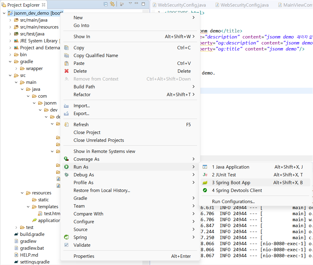Click the Export icon in the menu
The height and width of the screenshot is (265, 313).
coord(66,114)
